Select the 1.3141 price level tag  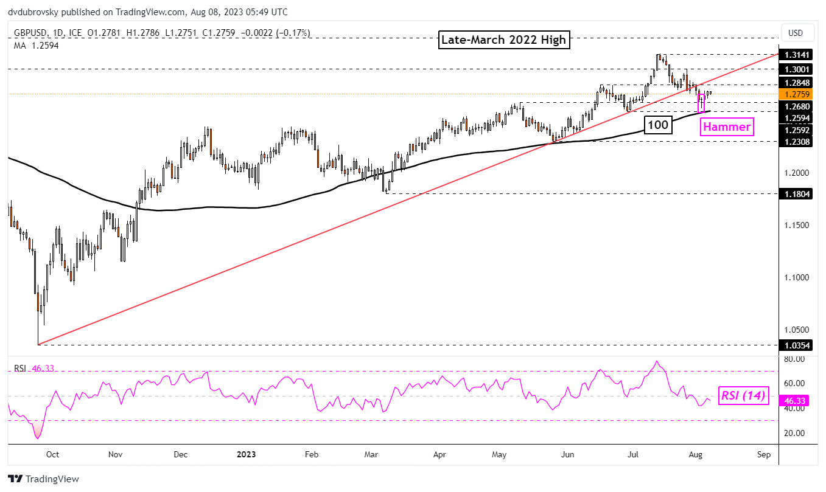tap(797, 54)
